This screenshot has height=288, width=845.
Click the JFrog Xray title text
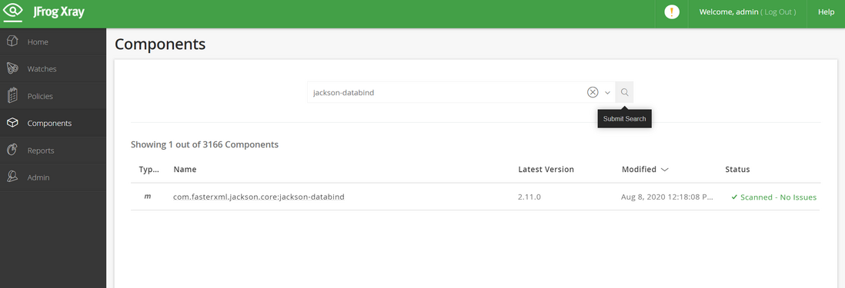click(58, 12)
